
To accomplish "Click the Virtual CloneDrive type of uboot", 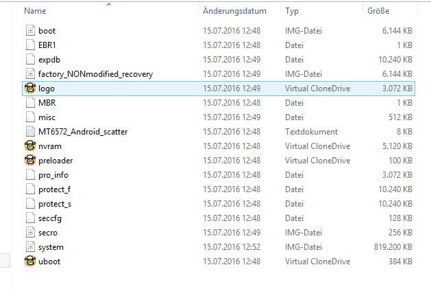I will [318, 261].
